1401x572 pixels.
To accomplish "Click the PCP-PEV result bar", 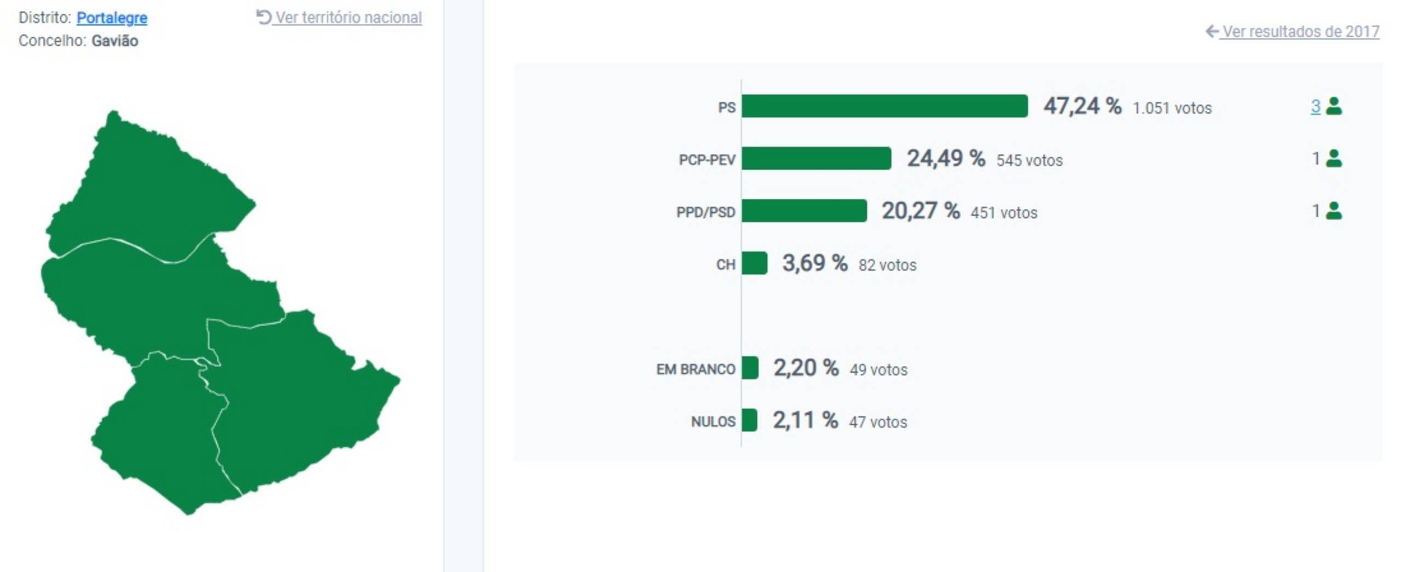I will 816,159.
